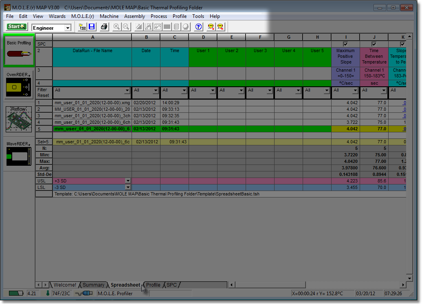Select the Basic Profiling environment icon
This screenshot has height=305, width=422.
pyautogui.click(x=19, y=50)
